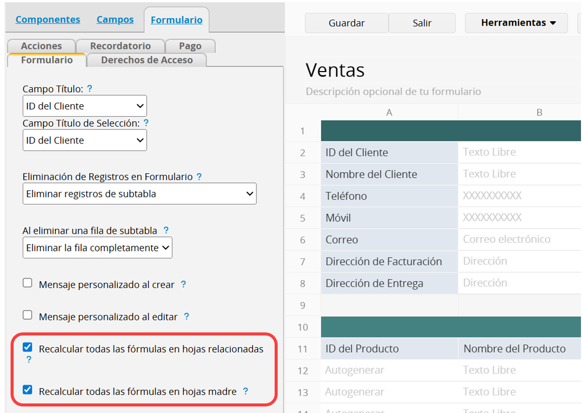Enable Mensaje personalizado al crear checkbox
Image resolution: width=582 pixels, height=413 pixels.
point(28,284)
